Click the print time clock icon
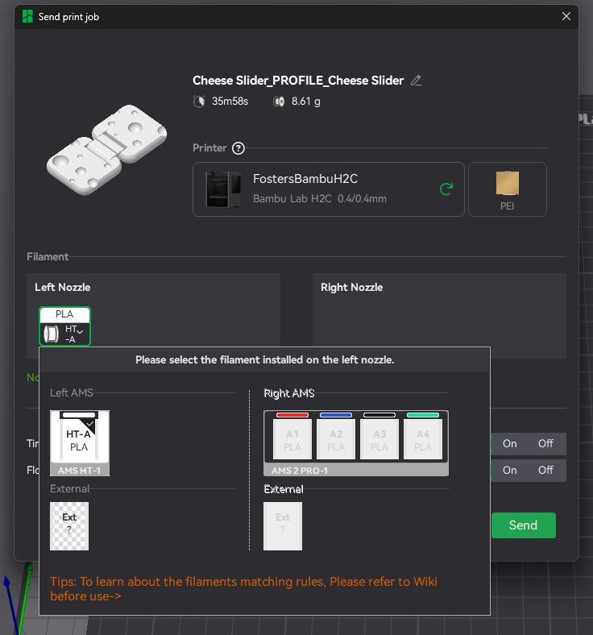The width and height of the screenshot is (593, 635). [x=199, y=102]
